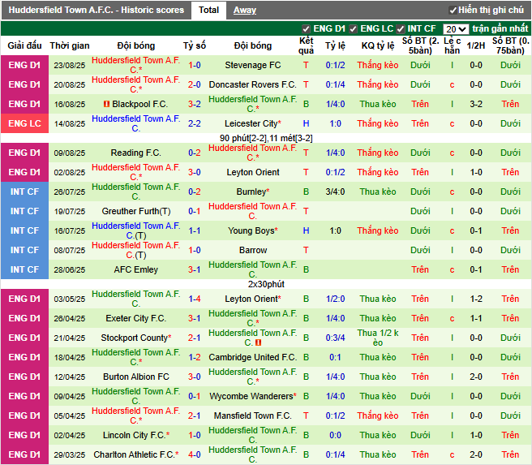Open Doncaster Rovers F.C. team link
Screen dimensions: 532x465
click(253, 84)
